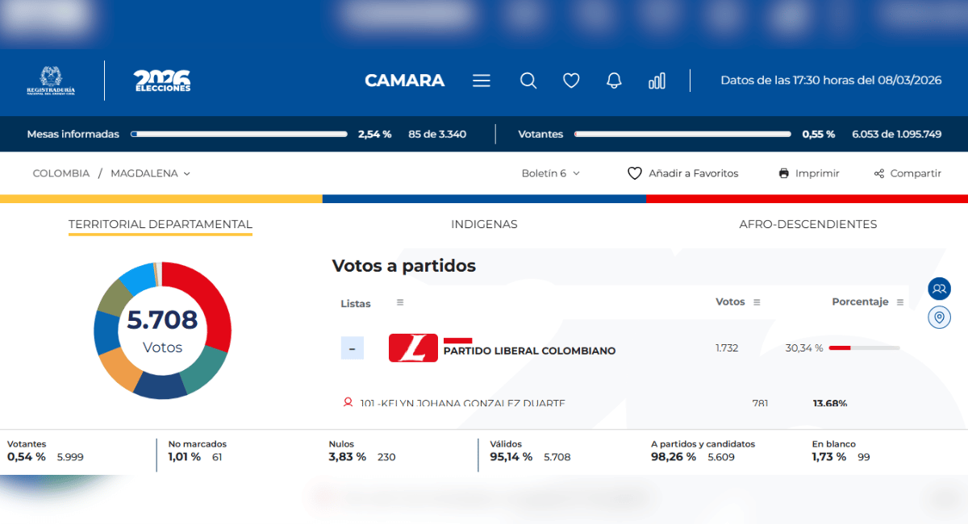The height and width of the screenshot is (524, 968).
Task: Switch to the Indigenas tab
Action: 484,224
